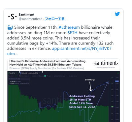Open the Santiment profile avatar

[x=12, y=16]
